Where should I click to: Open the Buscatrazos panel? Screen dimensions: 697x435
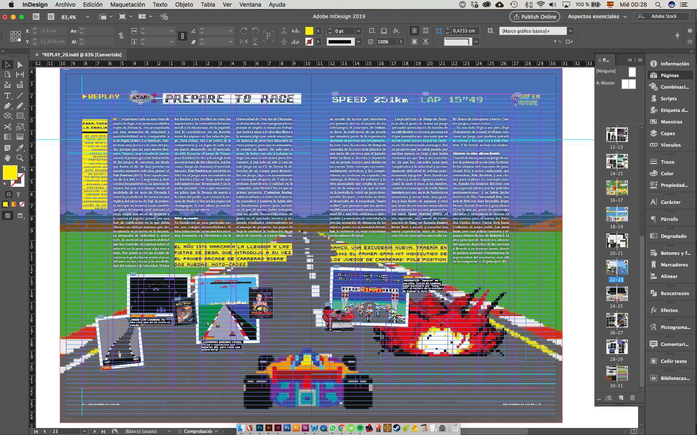pyautogui.click(x=675, y=293)
